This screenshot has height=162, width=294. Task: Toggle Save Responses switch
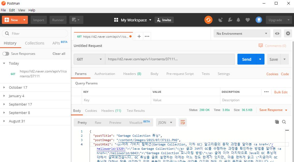6,54
